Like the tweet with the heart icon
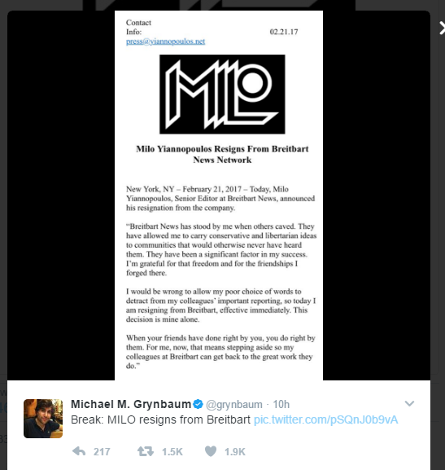 point(211,451)
